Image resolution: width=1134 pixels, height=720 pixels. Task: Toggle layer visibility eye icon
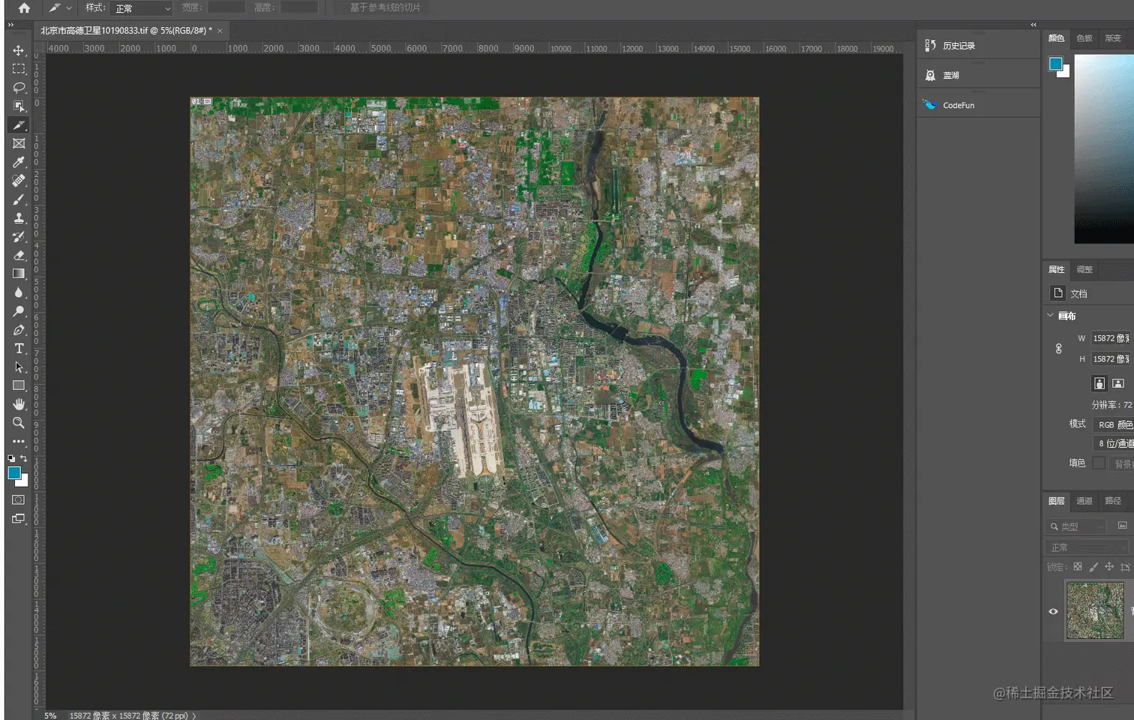coord(1053,611)
